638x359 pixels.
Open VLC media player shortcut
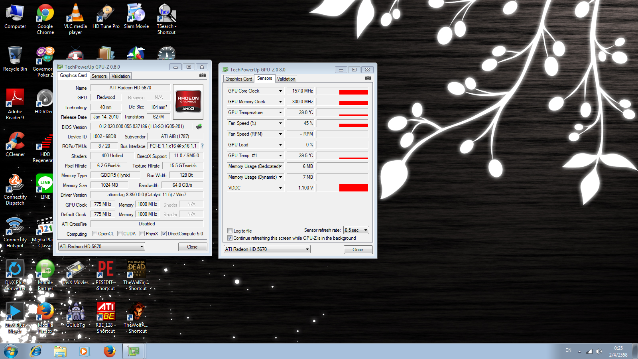[x=75, y=19]
